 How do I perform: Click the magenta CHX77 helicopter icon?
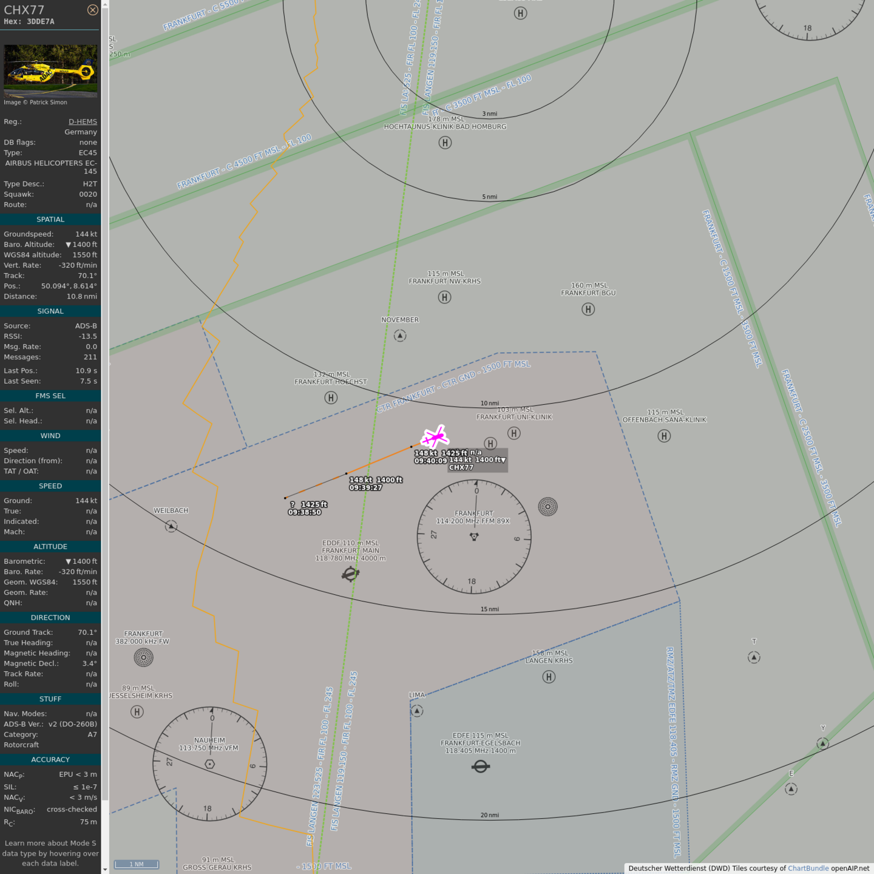435,436
